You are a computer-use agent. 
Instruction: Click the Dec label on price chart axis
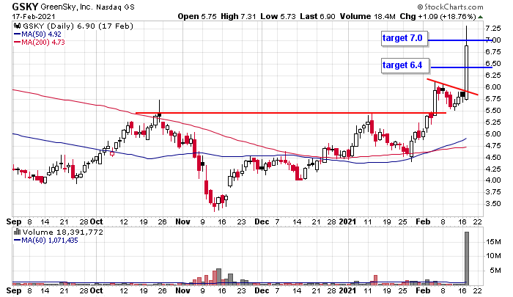pos(262,221)
